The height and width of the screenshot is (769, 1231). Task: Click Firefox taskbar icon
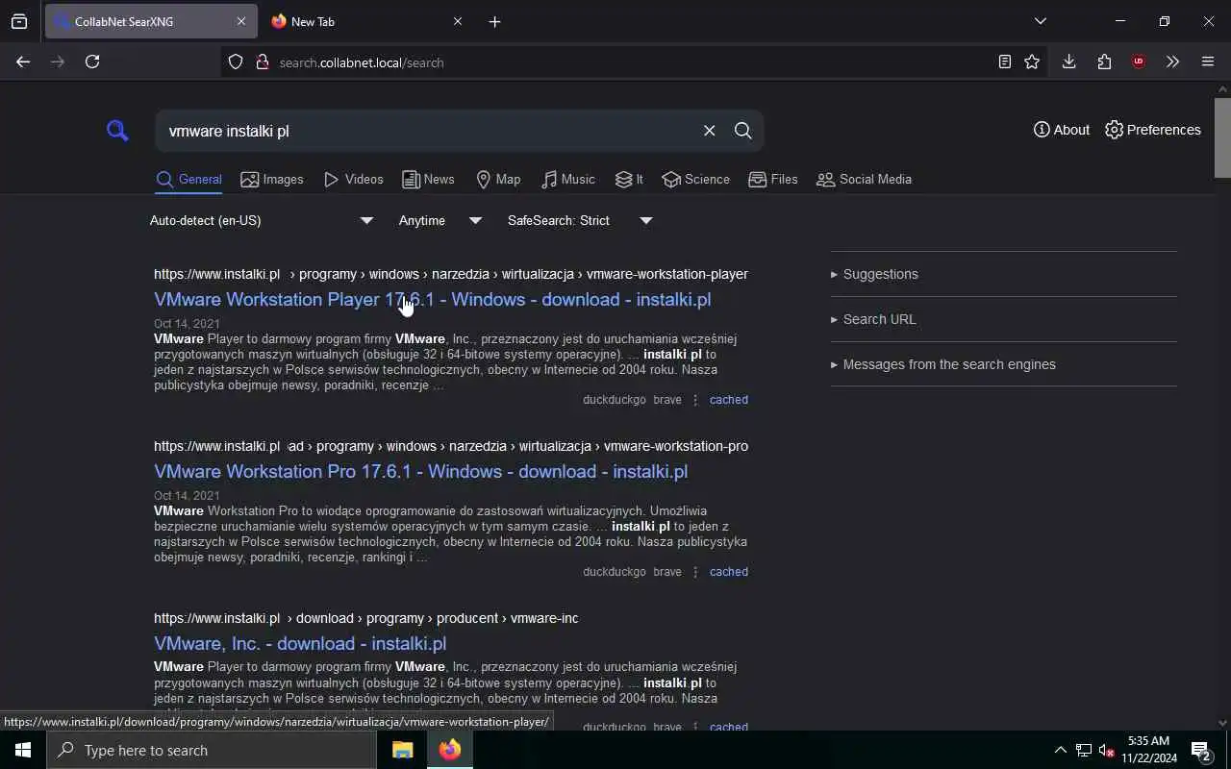(x=450, y=750)
